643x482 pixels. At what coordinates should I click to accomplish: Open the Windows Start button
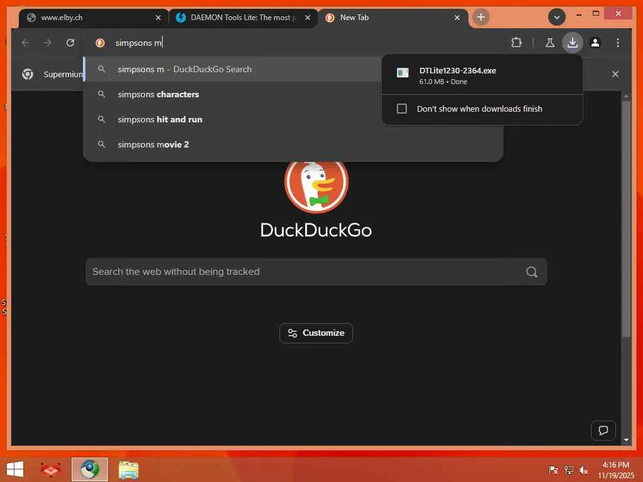[15, 469]
